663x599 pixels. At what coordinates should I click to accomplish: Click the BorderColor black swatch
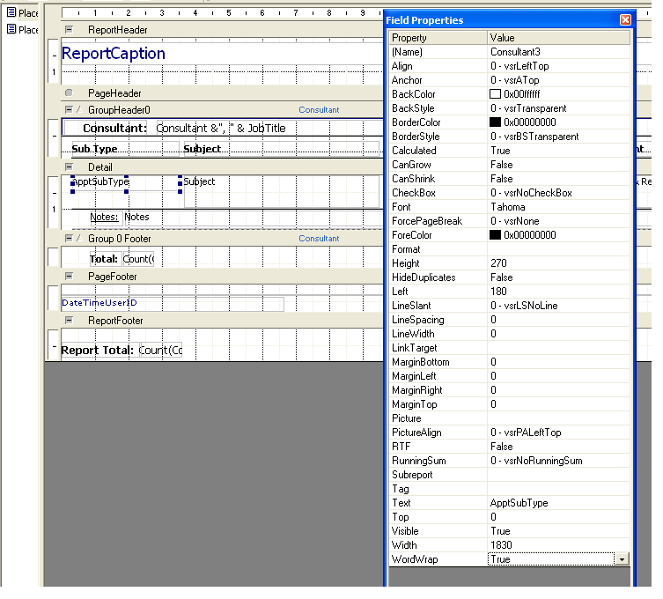click(495, 122)
